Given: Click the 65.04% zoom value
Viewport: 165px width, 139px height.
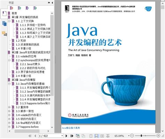Looking at the screenshot, I should pyautogui.click(x=119, y=136).
